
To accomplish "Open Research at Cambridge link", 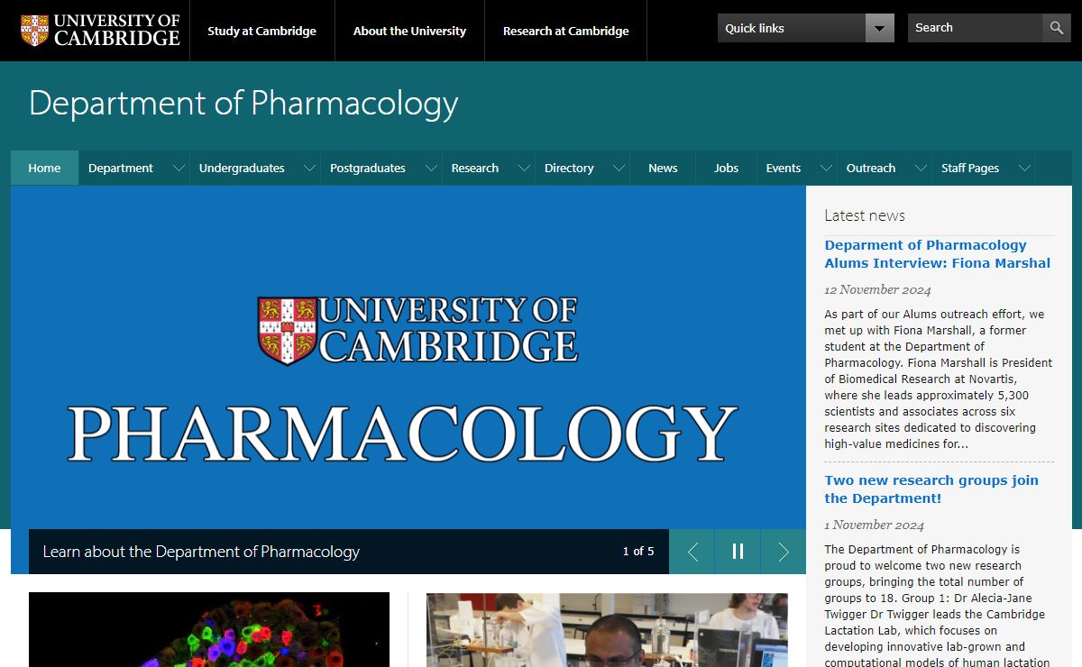I will [x=565, y=31].
